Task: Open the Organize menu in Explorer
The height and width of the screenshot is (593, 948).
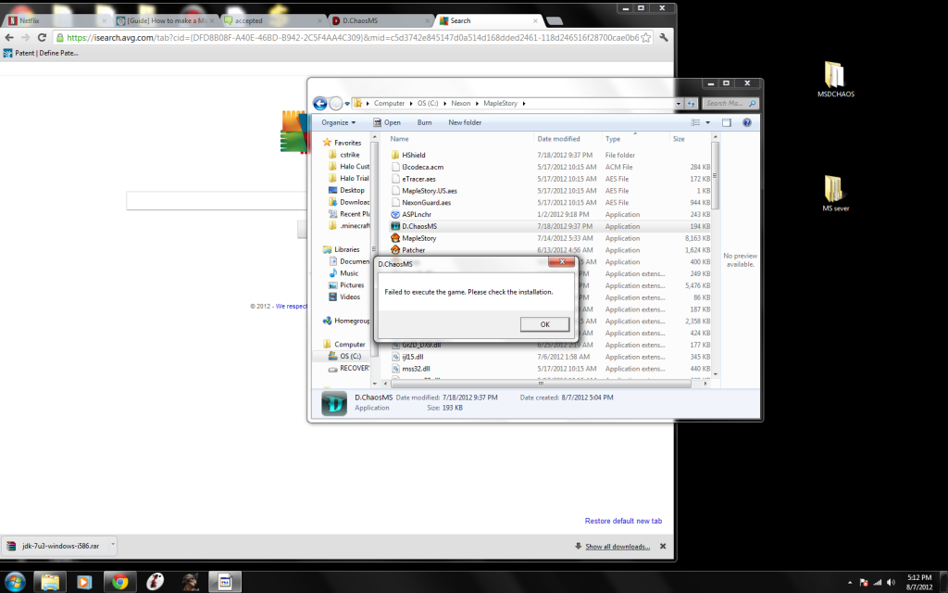Action: [339, 122]
